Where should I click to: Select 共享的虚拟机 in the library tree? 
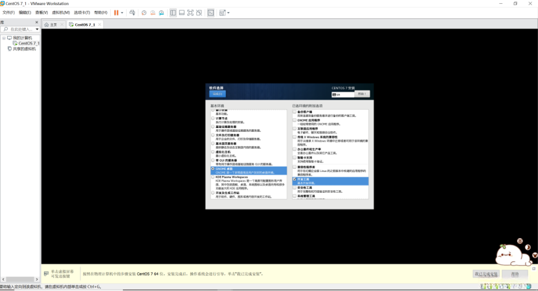click(x=24, y=49)
